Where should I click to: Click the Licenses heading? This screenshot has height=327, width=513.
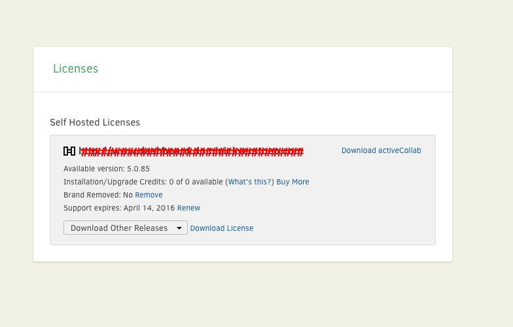(76, 69)
